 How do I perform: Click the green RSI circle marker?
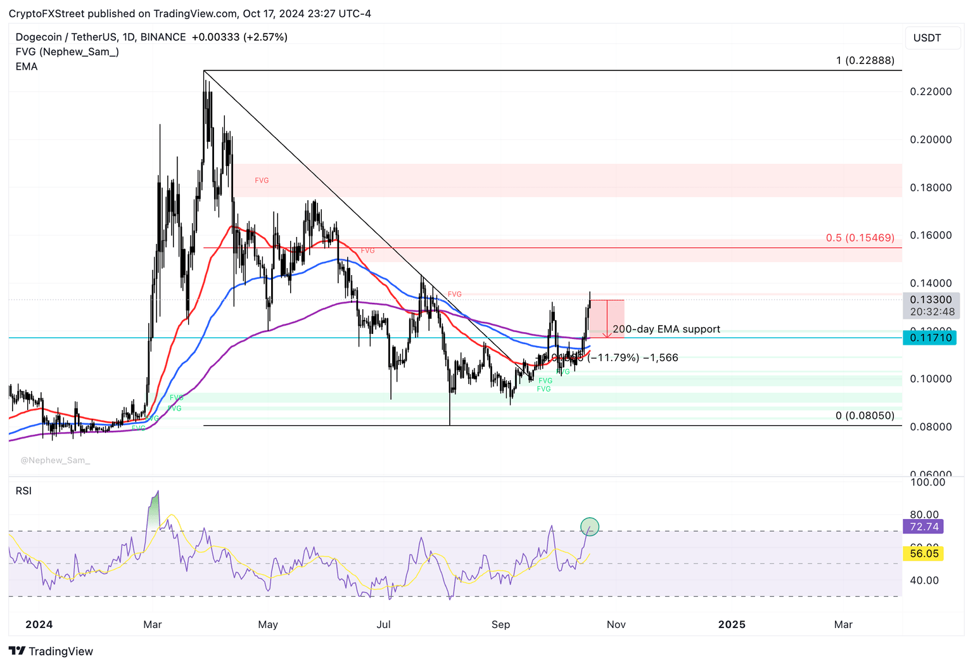(x=590, y=526)
